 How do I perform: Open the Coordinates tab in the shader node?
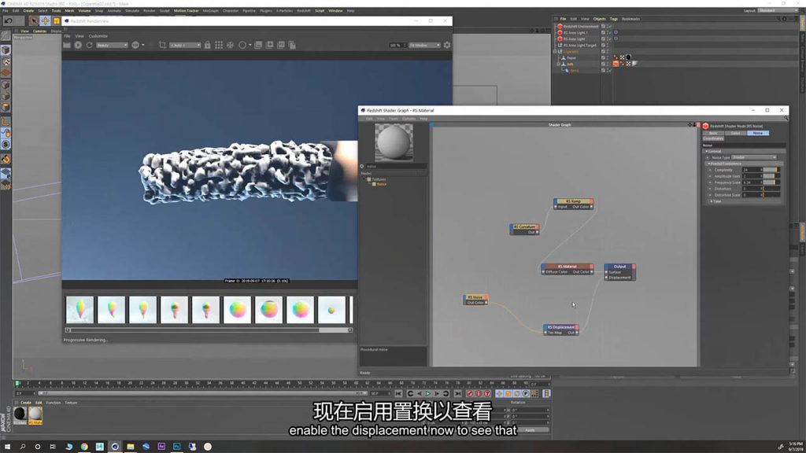click(713, 138)
